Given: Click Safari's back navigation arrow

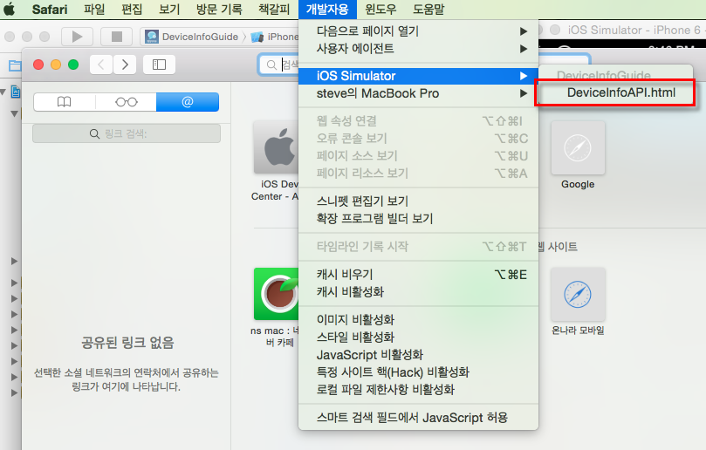Looking at the screenshot, I should pyautogui.click(x=102, y=65).
